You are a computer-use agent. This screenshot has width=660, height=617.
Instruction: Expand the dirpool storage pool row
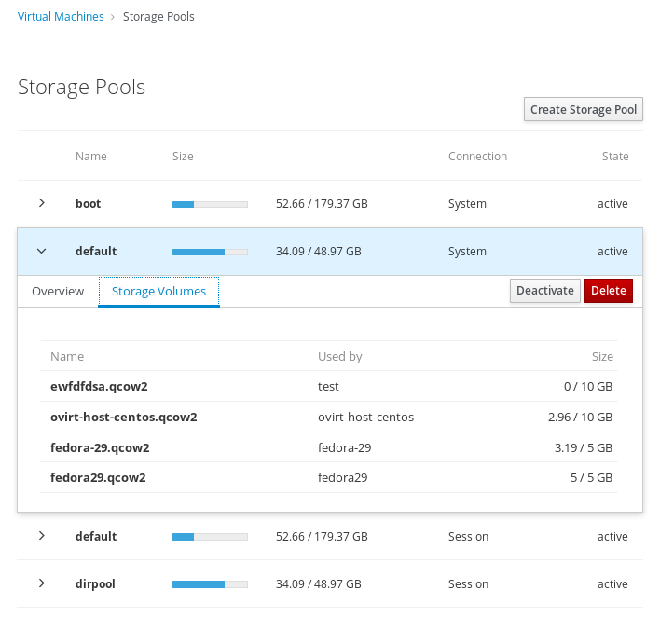click(41, 583)
